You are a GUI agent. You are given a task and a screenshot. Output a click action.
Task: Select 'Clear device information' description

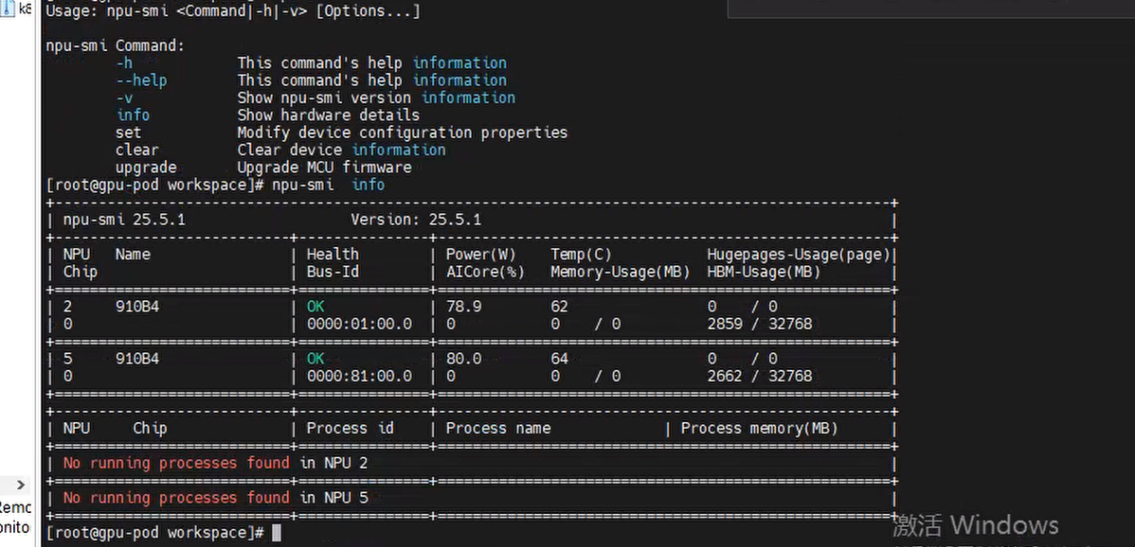341,150
